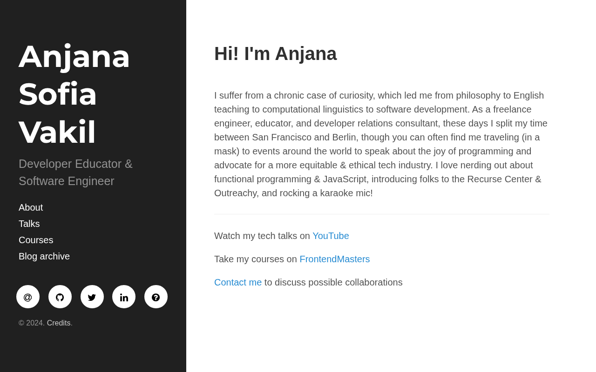Open the FrontendMasters link
The image size is (596, 372).
tap(334, 259)
